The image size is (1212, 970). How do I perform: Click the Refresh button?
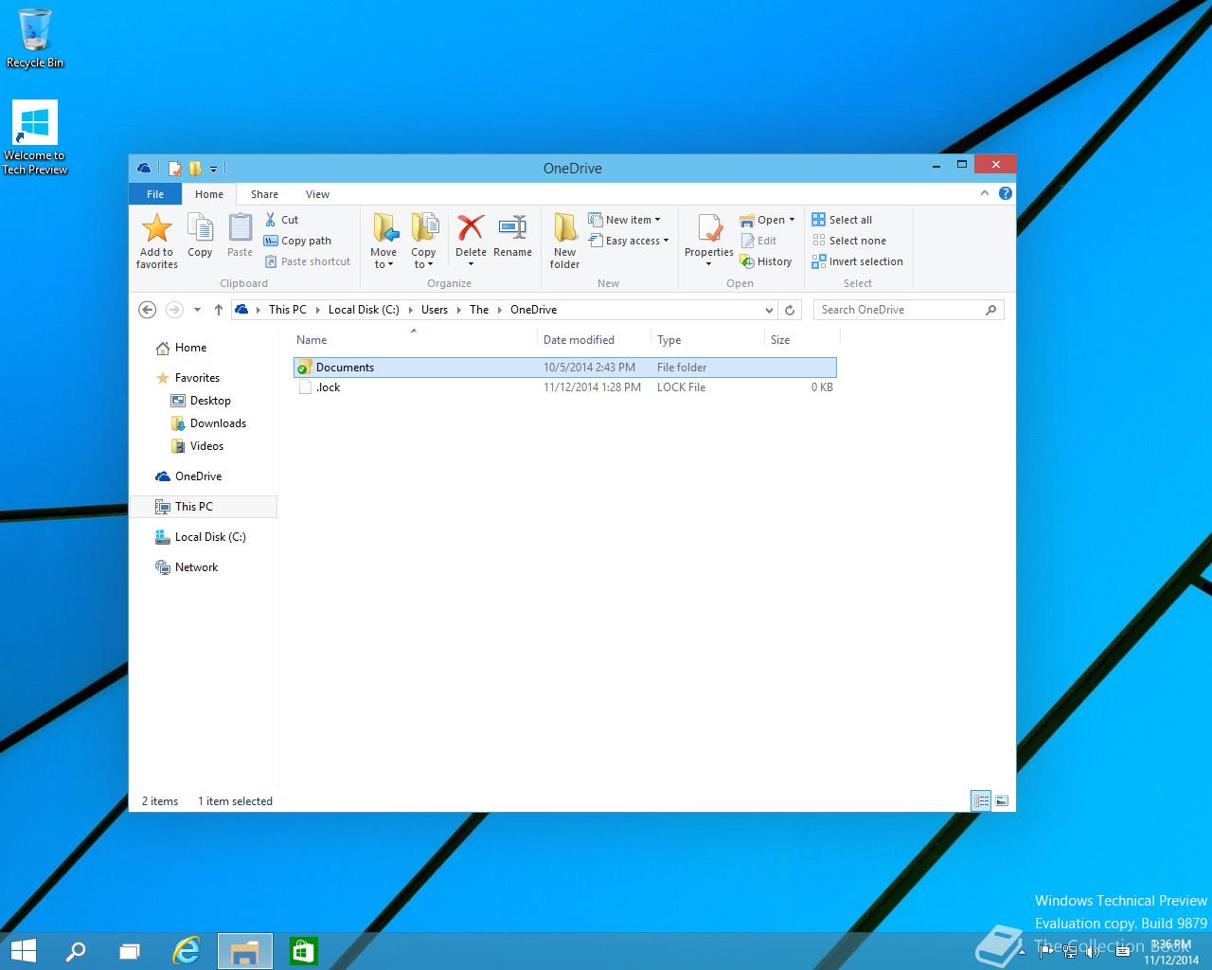coord(790,310)
